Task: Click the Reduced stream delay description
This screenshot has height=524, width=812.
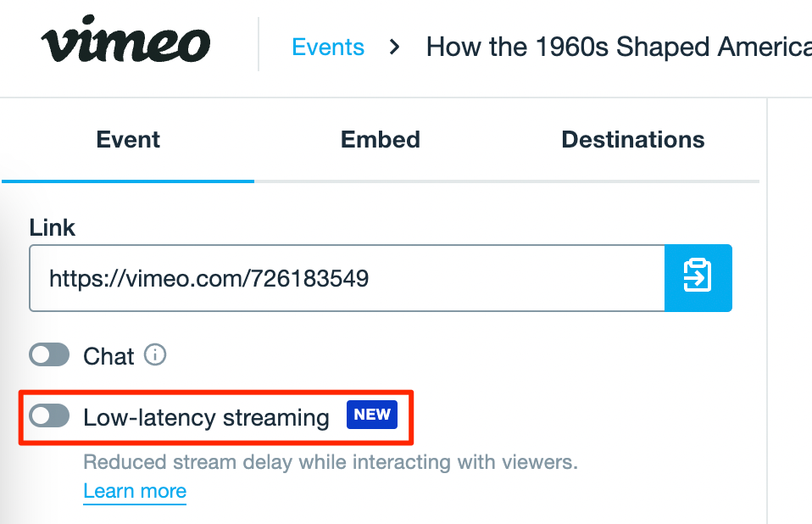Action: click(x=330, y=463)
